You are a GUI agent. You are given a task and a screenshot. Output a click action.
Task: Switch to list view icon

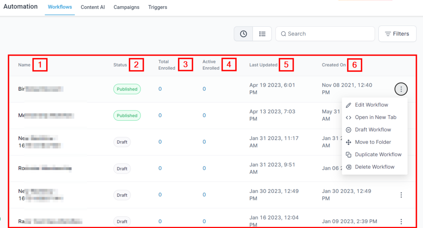coord(262,34)
